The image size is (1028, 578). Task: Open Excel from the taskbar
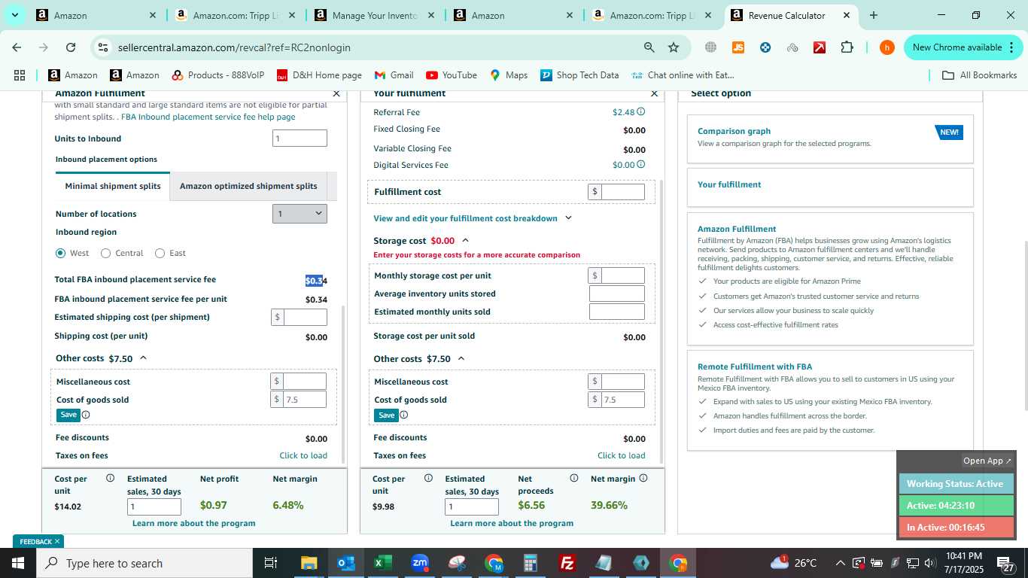click(382, 563)
